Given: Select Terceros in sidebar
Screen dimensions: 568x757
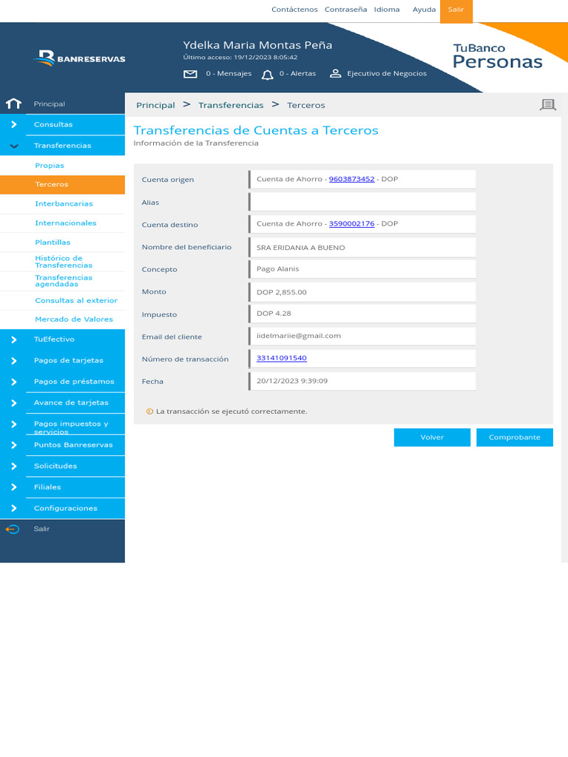Looking at the screenshot, I should 62,184.
